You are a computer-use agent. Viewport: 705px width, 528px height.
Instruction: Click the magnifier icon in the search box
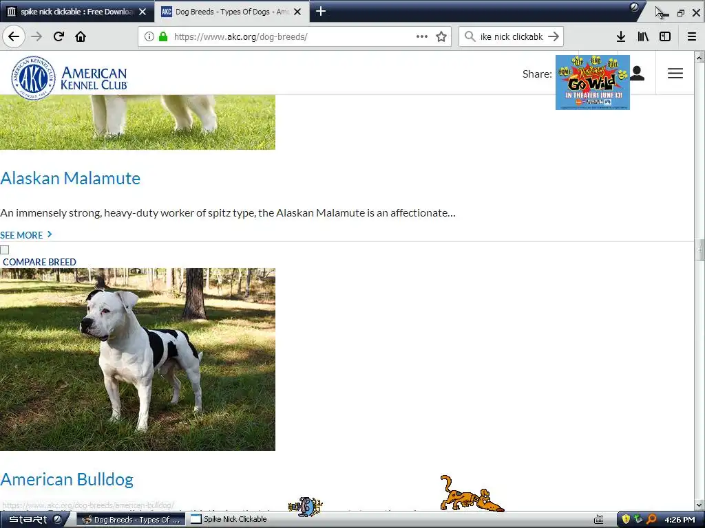coord(470,36)
